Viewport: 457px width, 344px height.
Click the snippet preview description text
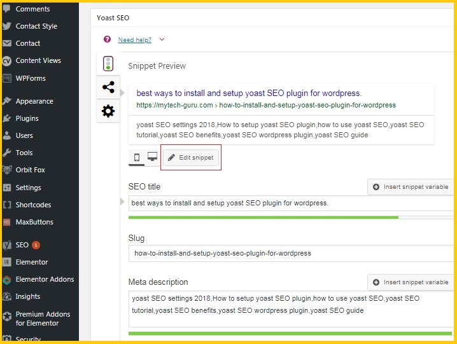[280, 130]
